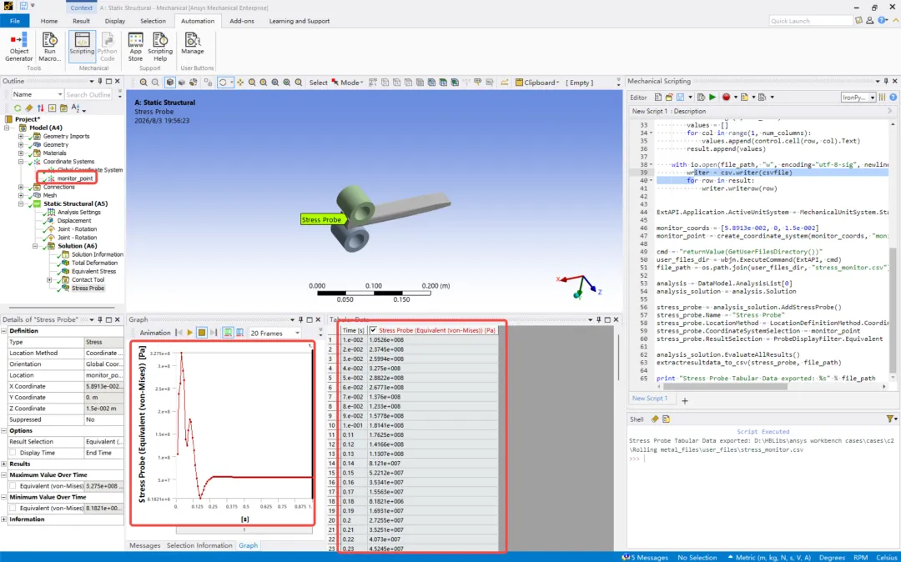Expand the Contact Tool node
This screenshot has width=901, height=562.
(49, 279)
